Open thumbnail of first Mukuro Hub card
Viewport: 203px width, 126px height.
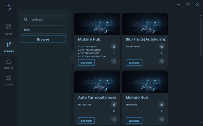[97, 24]
